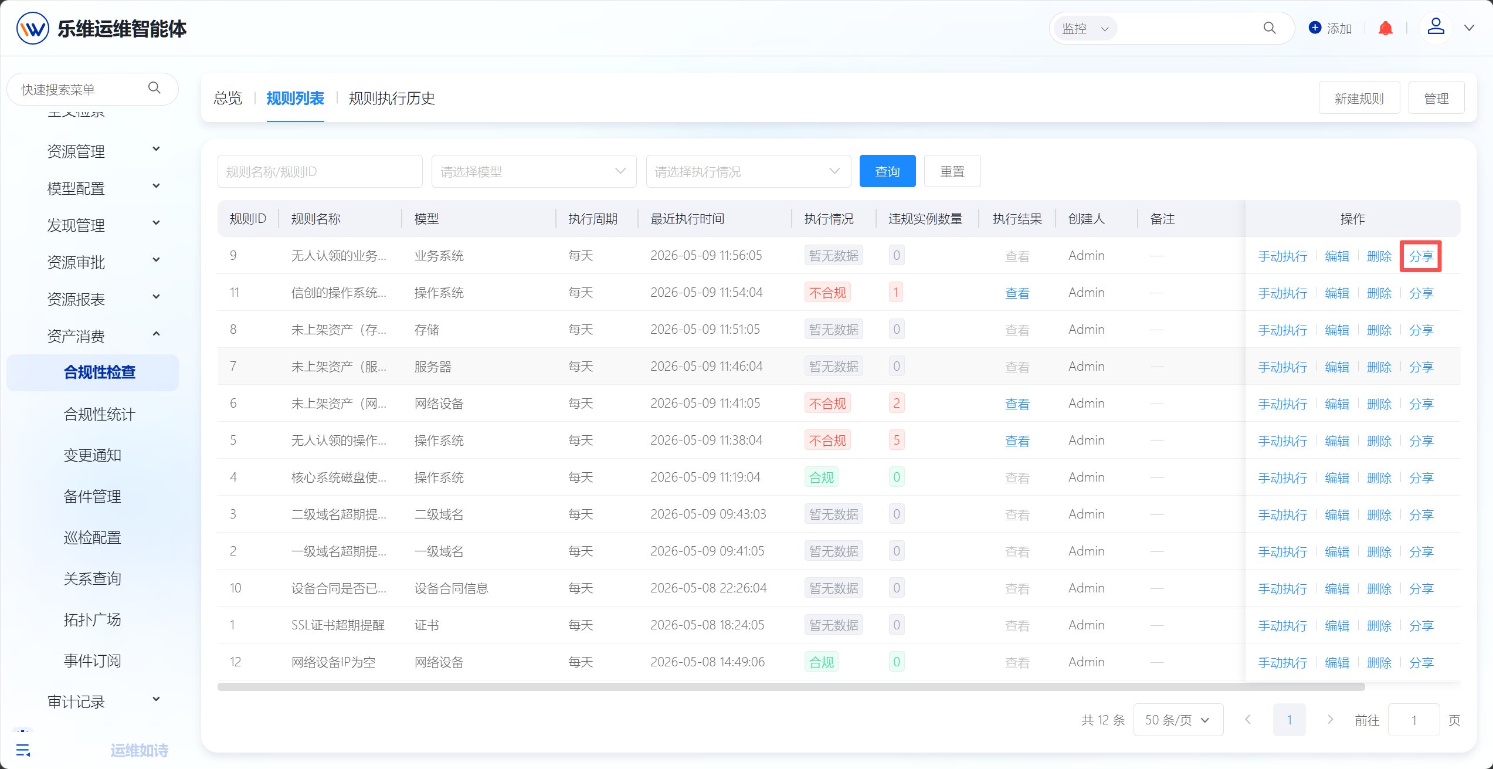
Task: Open 巡检配置 in sidebar
Action: point(92,537)
